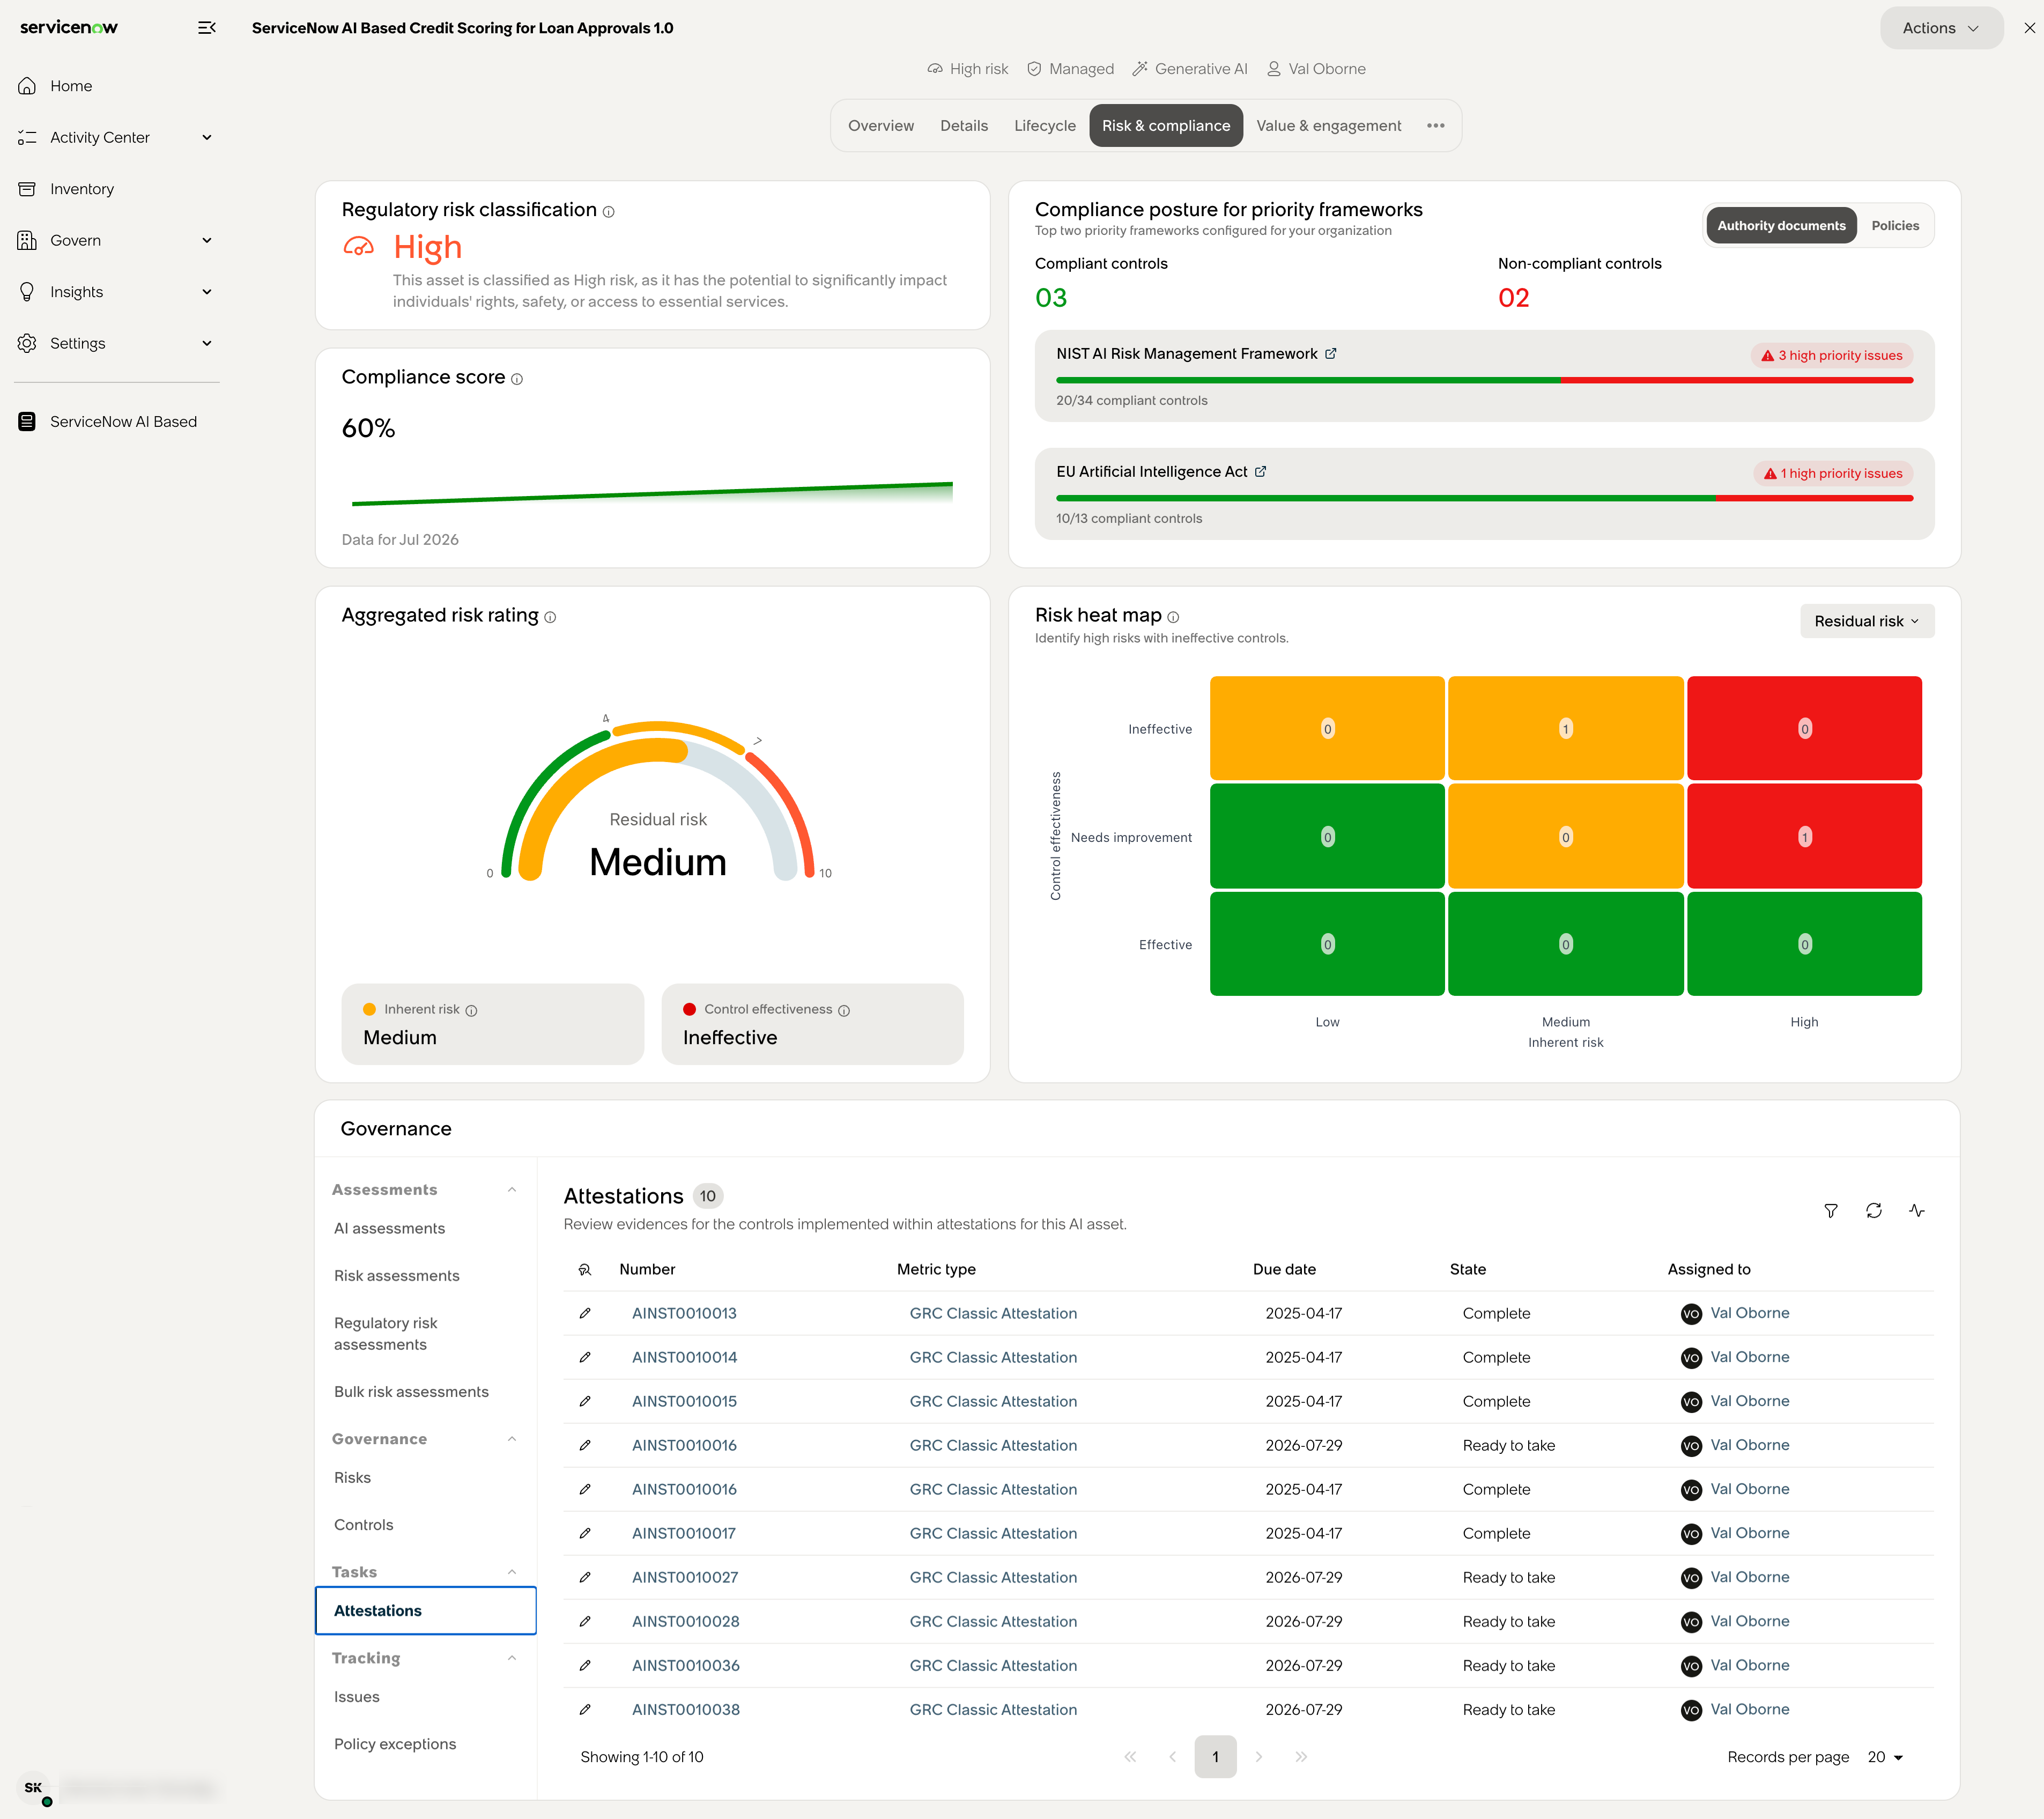Click the SK user avatar

point(33,1788)
